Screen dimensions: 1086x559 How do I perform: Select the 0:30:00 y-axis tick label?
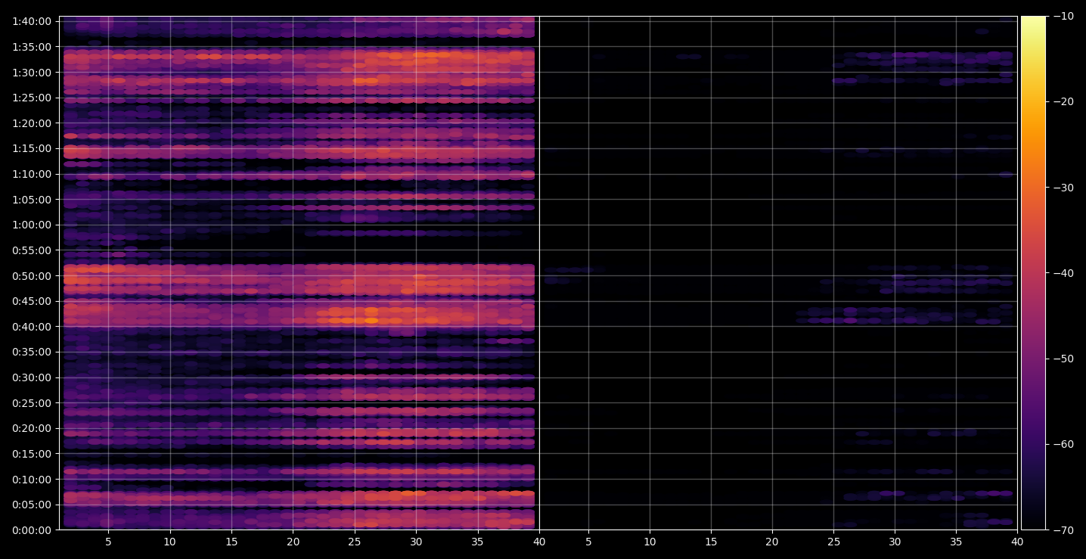pyautogui.click(x=32, y=377)
